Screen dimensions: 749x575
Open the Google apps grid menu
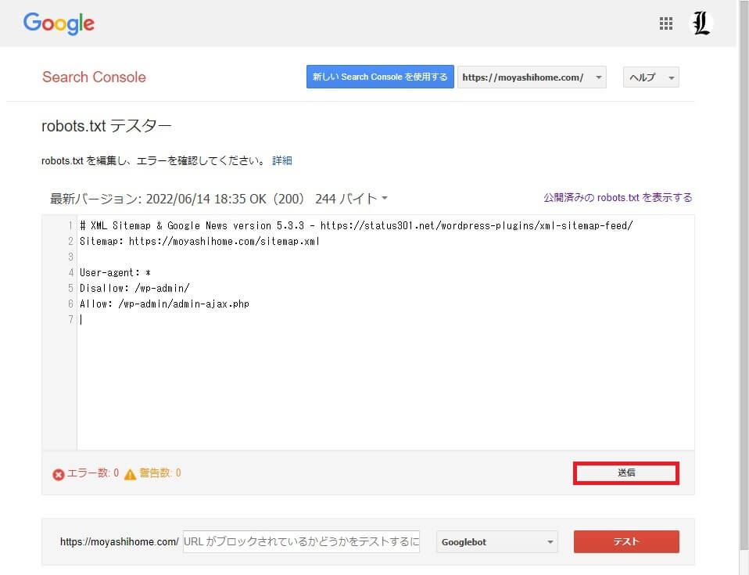click(x=665, y=23)
